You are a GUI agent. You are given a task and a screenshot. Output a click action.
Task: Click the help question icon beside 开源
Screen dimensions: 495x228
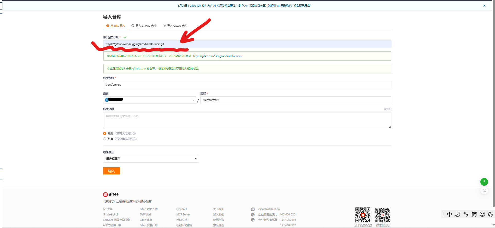click(134, 133)
